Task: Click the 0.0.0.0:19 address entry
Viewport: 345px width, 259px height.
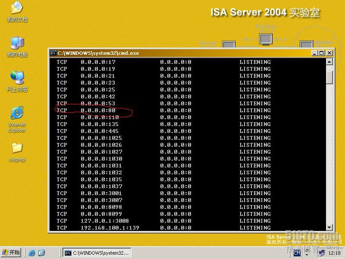Action: coord(98,69)
